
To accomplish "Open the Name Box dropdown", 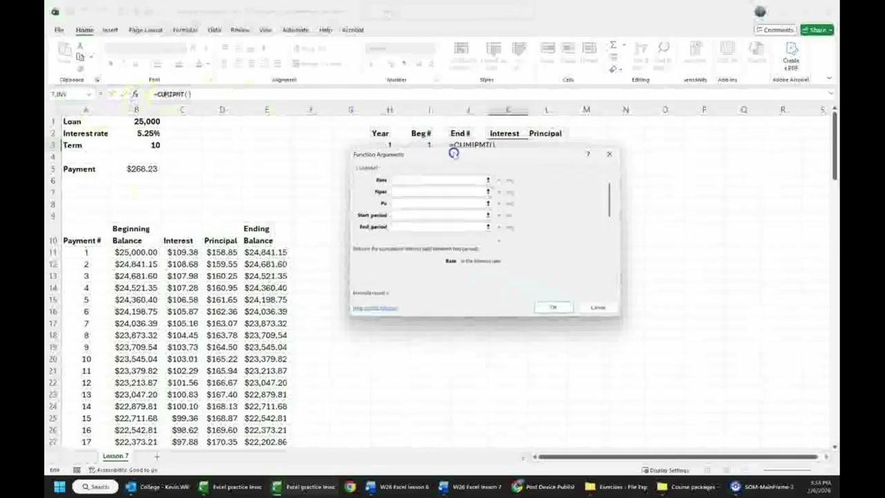I will 89,94.
